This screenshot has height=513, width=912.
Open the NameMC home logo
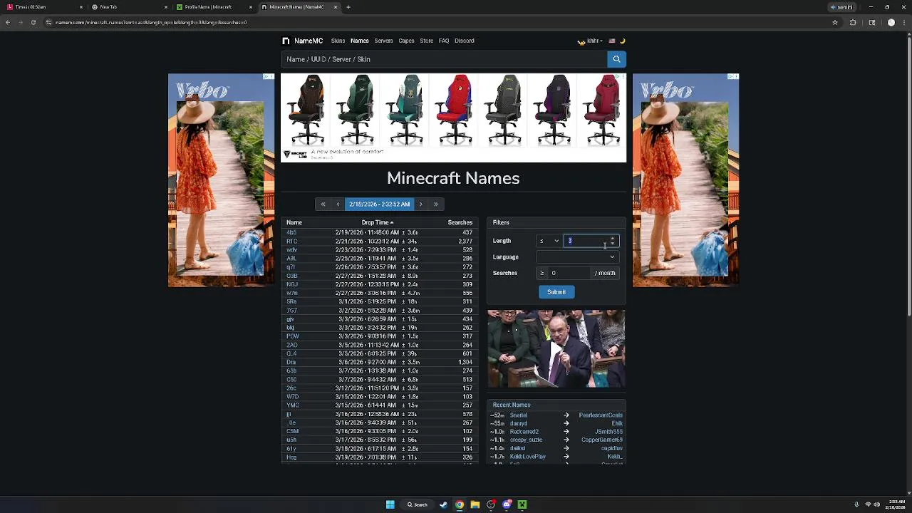click(303, 41)
